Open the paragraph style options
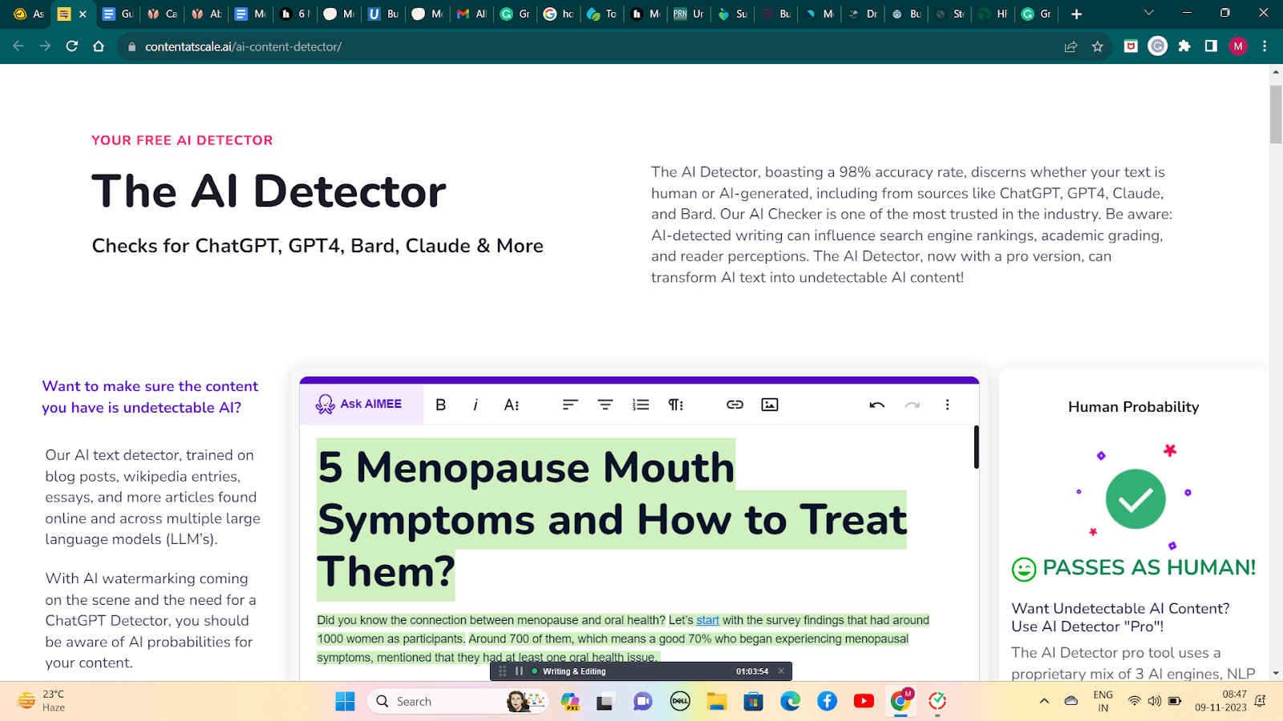Screen dimensions: 1283x721 [676, 404]
